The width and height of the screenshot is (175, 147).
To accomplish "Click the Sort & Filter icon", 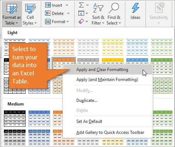I will (98, 8).
